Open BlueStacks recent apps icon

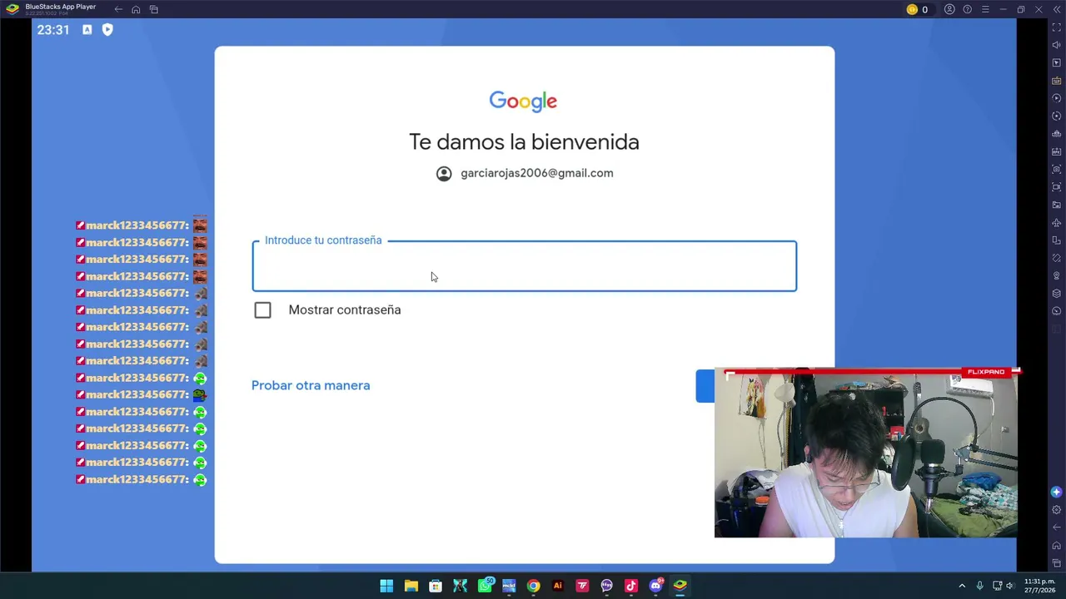pos(154,9)
